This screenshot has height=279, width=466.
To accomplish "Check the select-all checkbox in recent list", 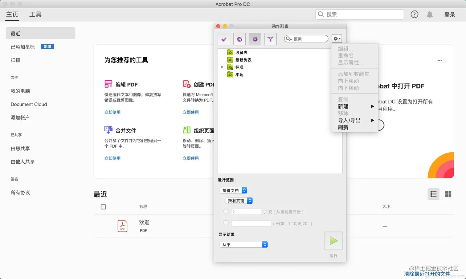I will pos(103,207).
